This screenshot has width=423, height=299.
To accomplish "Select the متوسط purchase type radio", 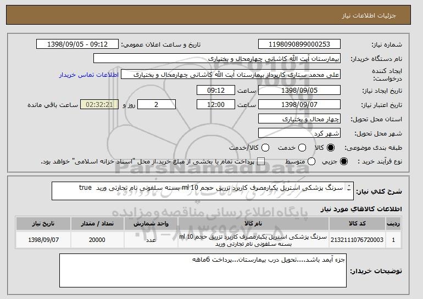I will pyautogui.click(x=311, y=161).
